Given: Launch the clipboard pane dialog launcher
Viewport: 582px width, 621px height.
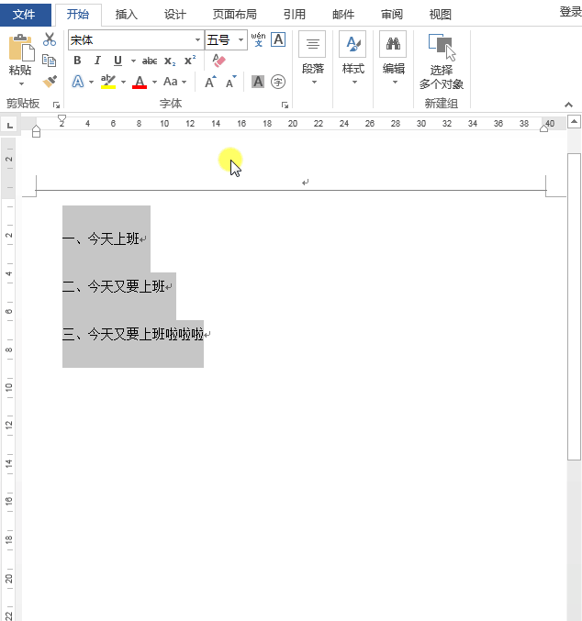Looking at the screenshot, I should tap(56, 105).
